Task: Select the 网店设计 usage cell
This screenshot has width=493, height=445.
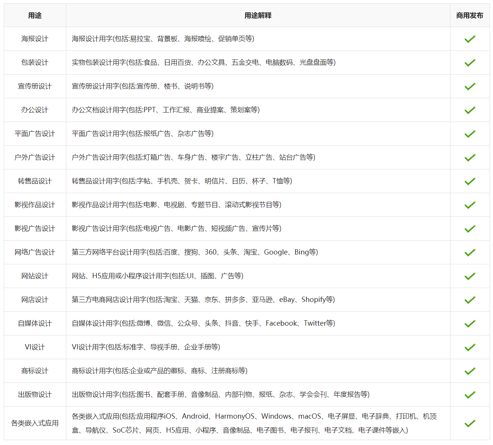Action: (35, 300)
